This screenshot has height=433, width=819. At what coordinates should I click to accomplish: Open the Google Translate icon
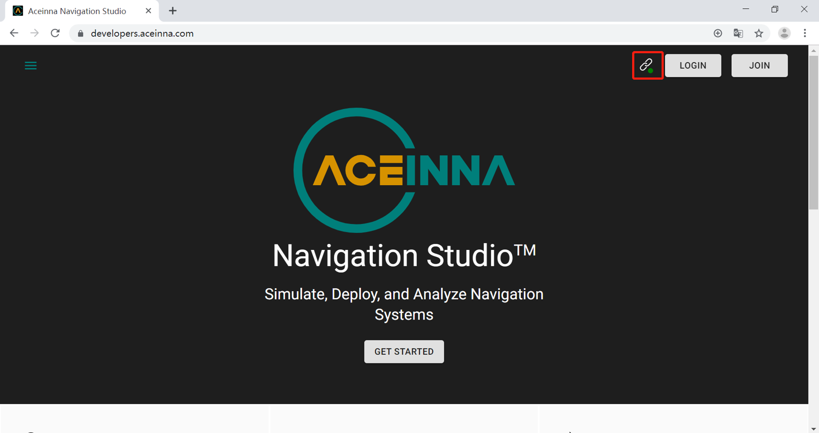tap(738, 33)
